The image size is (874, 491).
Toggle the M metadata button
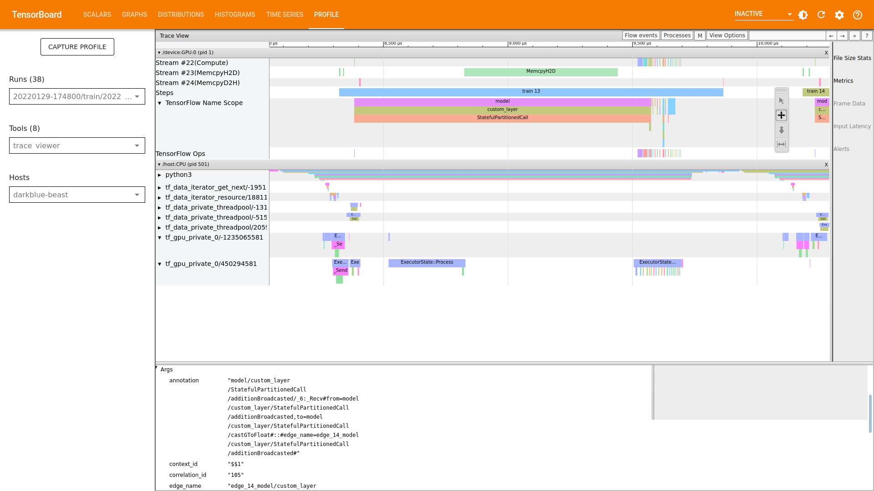pos(700,35)
